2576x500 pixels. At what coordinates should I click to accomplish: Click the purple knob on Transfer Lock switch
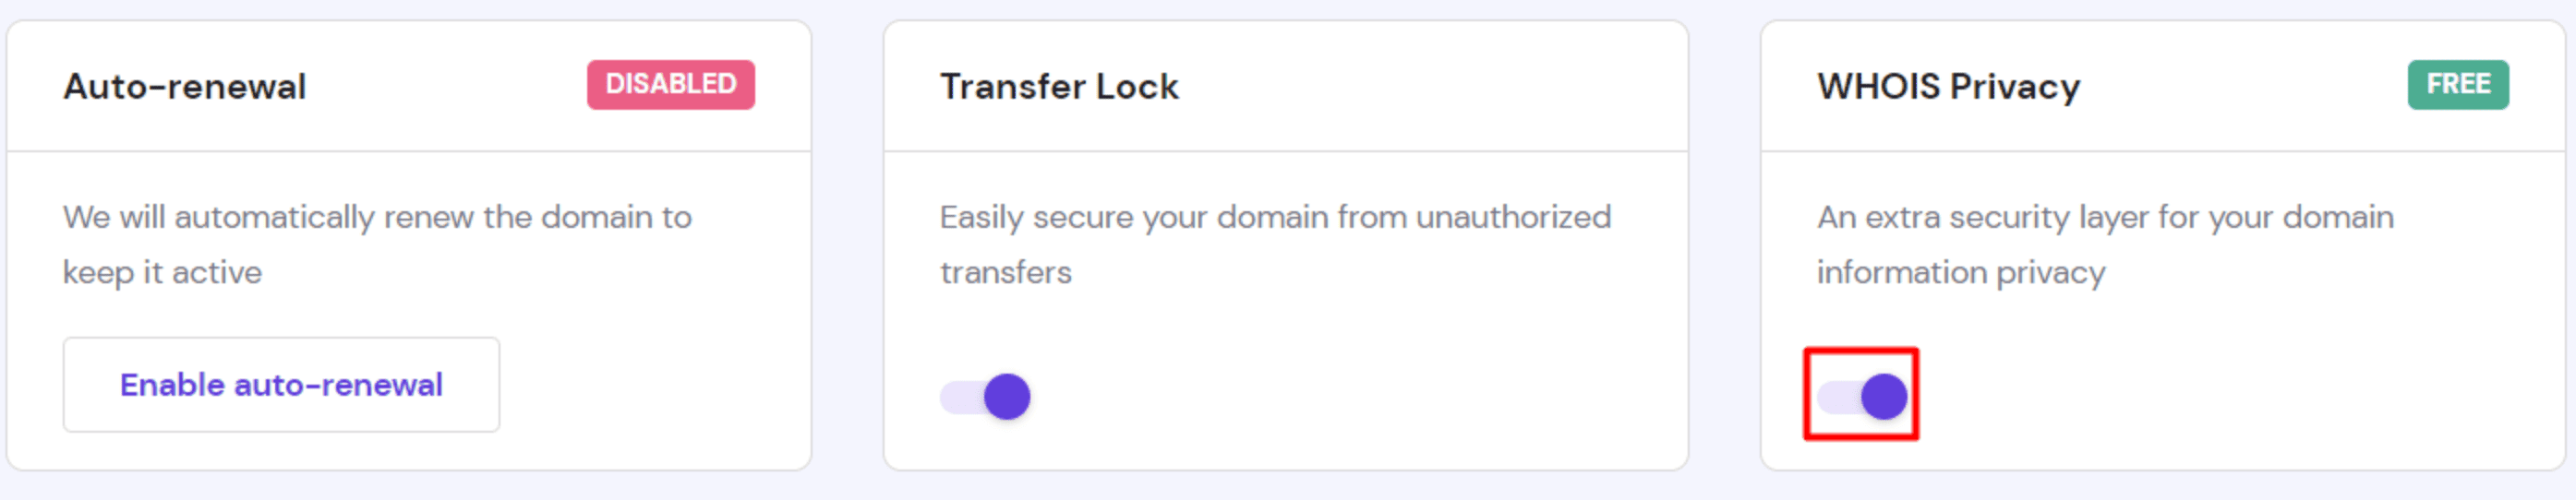[x=1007, y=397]
